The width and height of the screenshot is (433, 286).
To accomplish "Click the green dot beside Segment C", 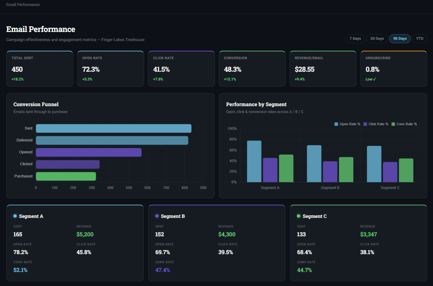I will coord(299,216).
